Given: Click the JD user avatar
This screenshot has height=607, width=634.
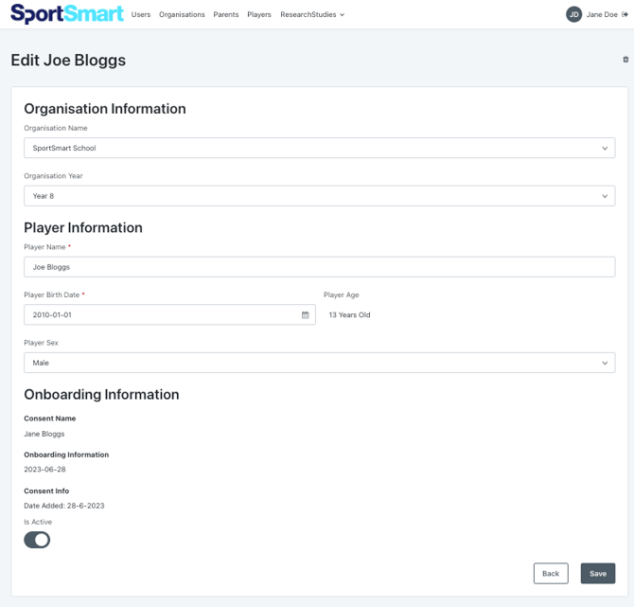Looking at the screenshot, I should (573, 14).
